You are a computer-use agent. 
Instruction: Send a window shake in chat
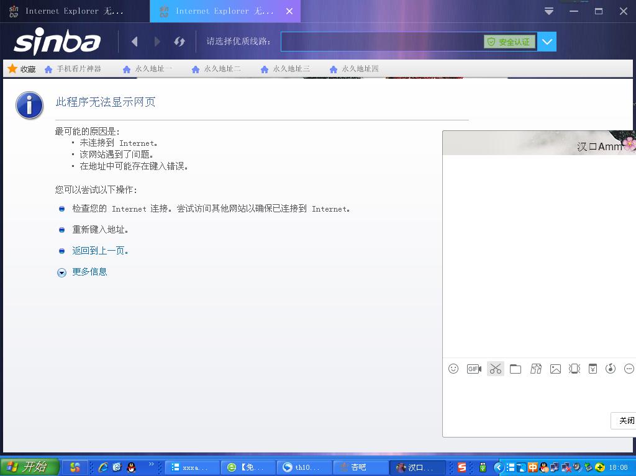click(x=575, y=369)
